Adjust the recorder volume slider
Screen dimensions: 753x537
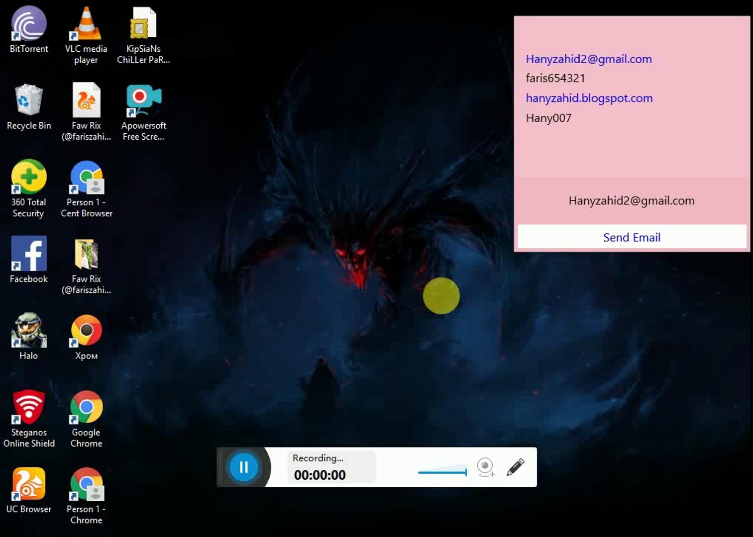coord(442,471)
